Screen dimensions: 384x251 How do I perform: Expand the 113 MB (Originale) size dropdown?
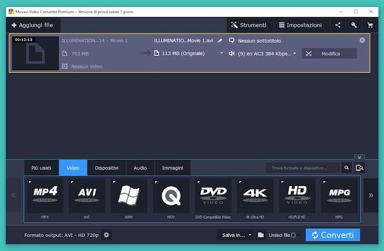pyautogui.click(x=222, y=53)
